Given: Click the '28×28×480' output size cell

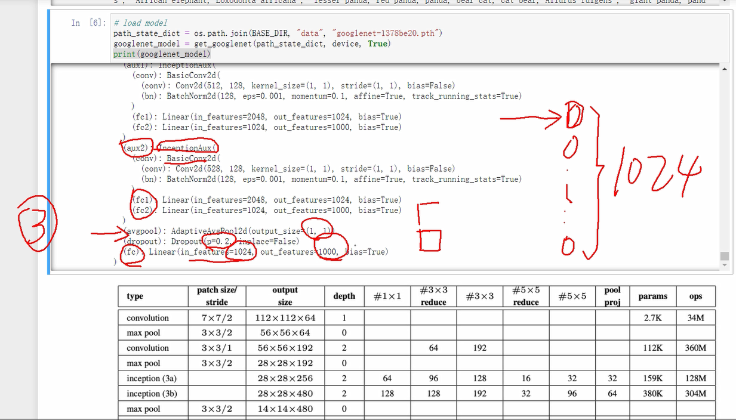Looking at the screenshot, I should coord(285,394).
